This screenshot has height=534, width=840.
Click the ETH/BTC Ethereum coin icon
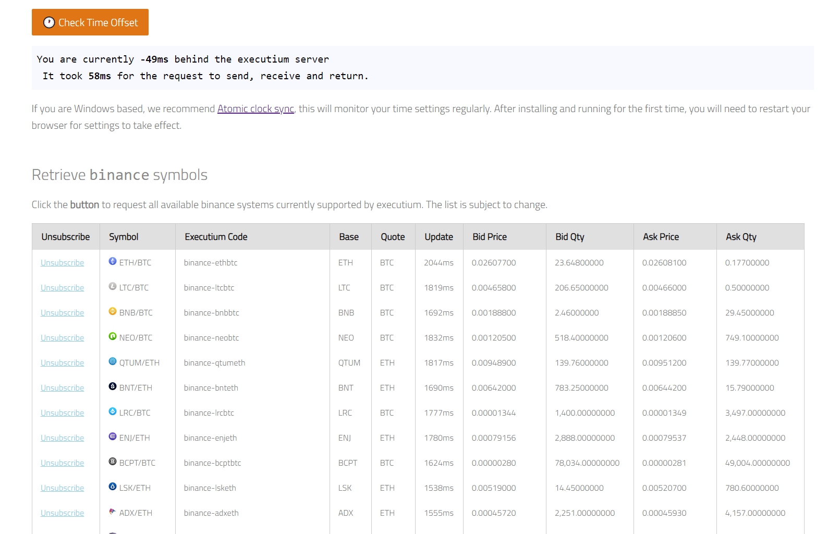[113, 261]
